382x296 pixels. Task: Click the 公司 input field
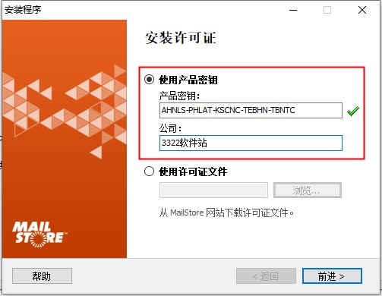[251, 143]
